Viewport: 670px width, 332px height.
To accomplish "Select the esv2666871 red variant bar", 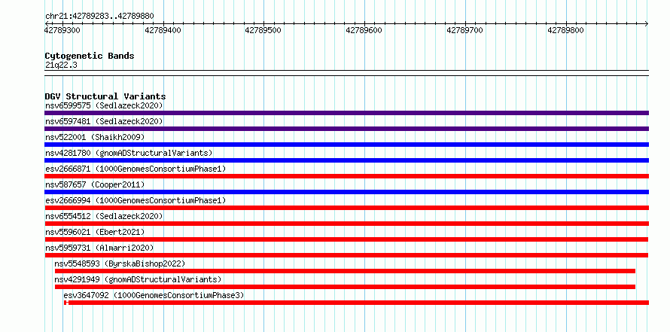I will (x=346, y=176).
